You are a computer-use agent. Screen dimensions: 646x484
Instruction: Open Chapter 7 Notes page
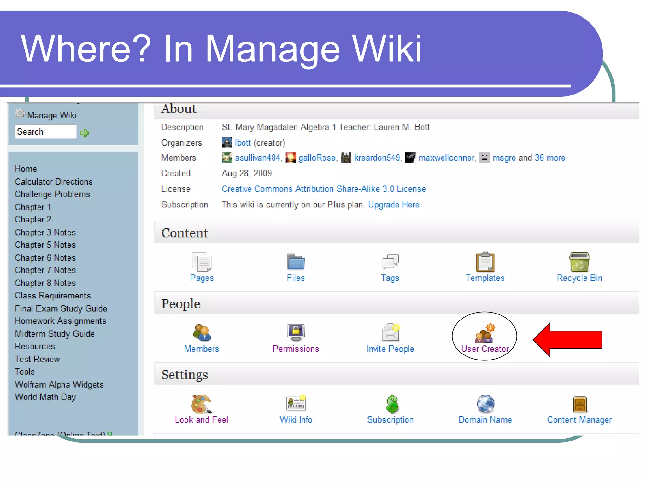[x=45, y=270]
